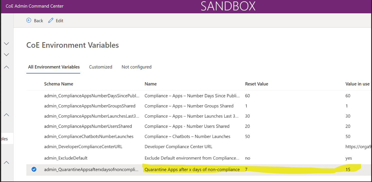
Task: Expand the topmost collapsed sidebar section
Action: click(6, 44)
